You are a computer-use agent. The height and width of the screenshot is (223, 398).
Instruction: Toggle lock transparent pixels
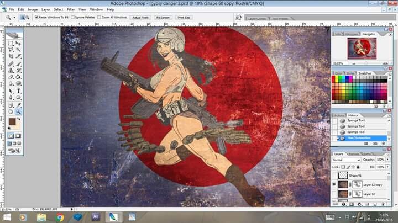343,167
